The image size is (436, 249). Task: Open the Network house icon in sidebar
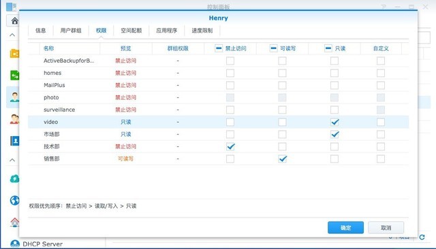[14, 222]
